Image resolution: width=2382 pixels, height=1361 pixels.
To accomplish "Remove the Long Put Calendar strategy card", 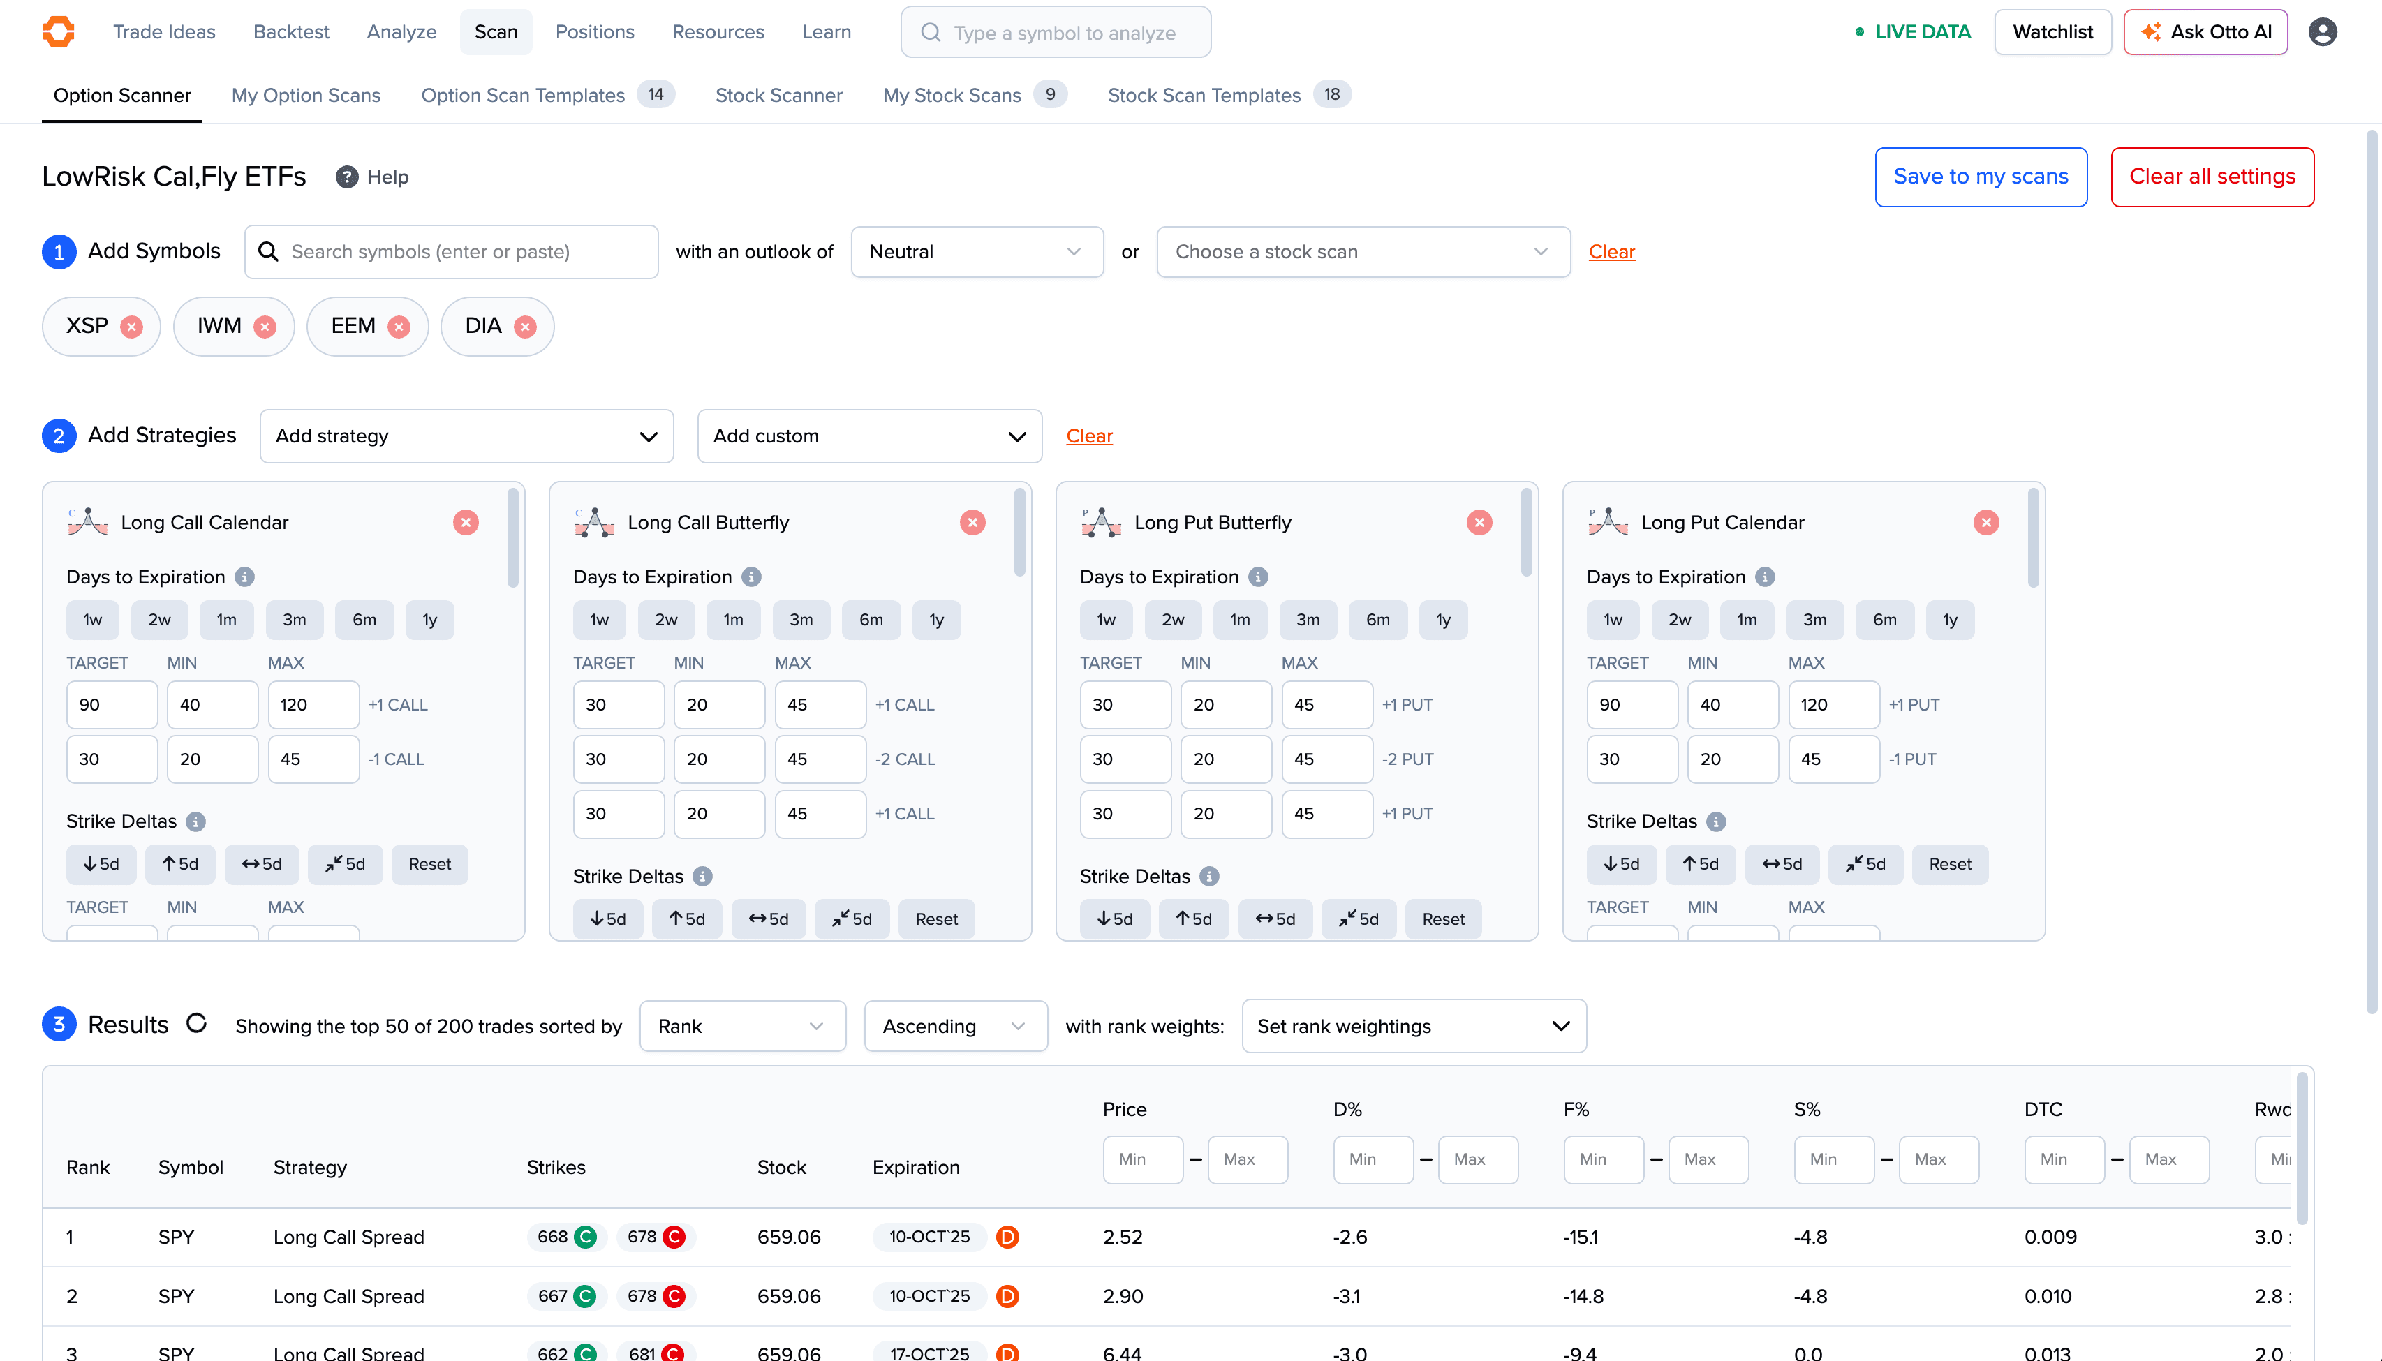I will click(1985, 523).
